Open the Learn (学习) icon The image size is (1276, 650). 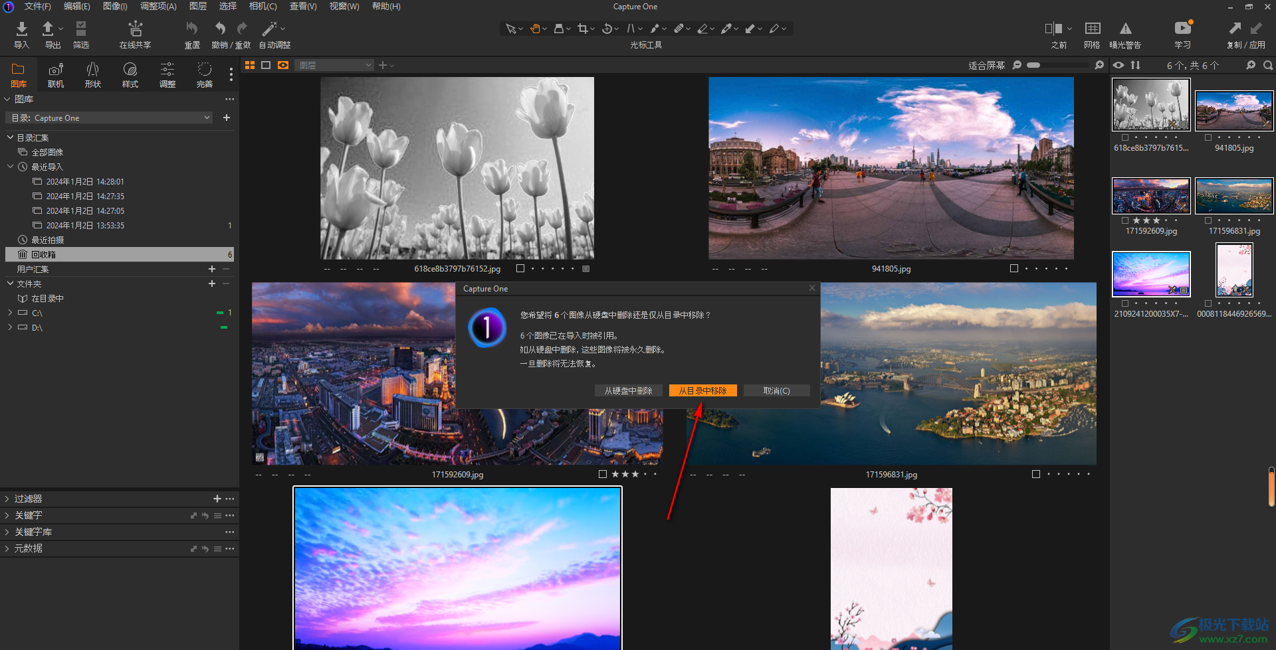coord(1182,29)
